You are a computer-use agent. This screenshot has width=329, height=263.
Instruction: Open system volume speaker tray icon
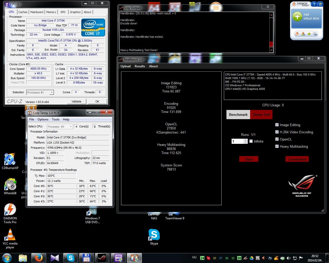(289, 258)
